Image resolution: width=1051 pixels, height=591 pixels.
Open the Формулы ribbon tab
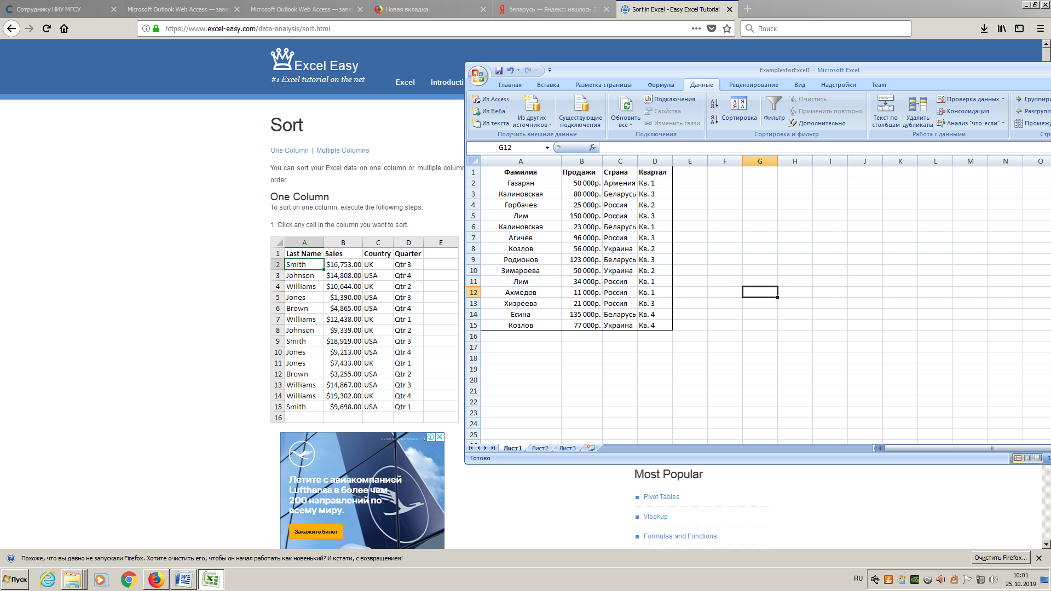click(x=661, y=85)
